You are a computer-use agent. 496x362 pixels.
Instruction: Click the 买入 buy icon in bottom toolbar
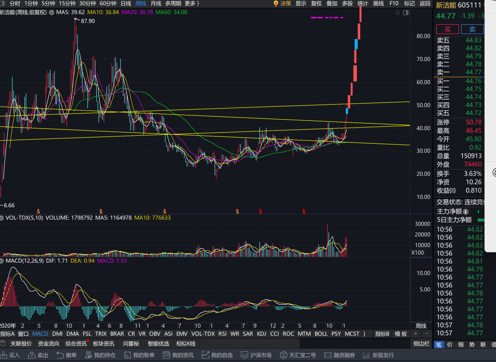coord(4,355)
